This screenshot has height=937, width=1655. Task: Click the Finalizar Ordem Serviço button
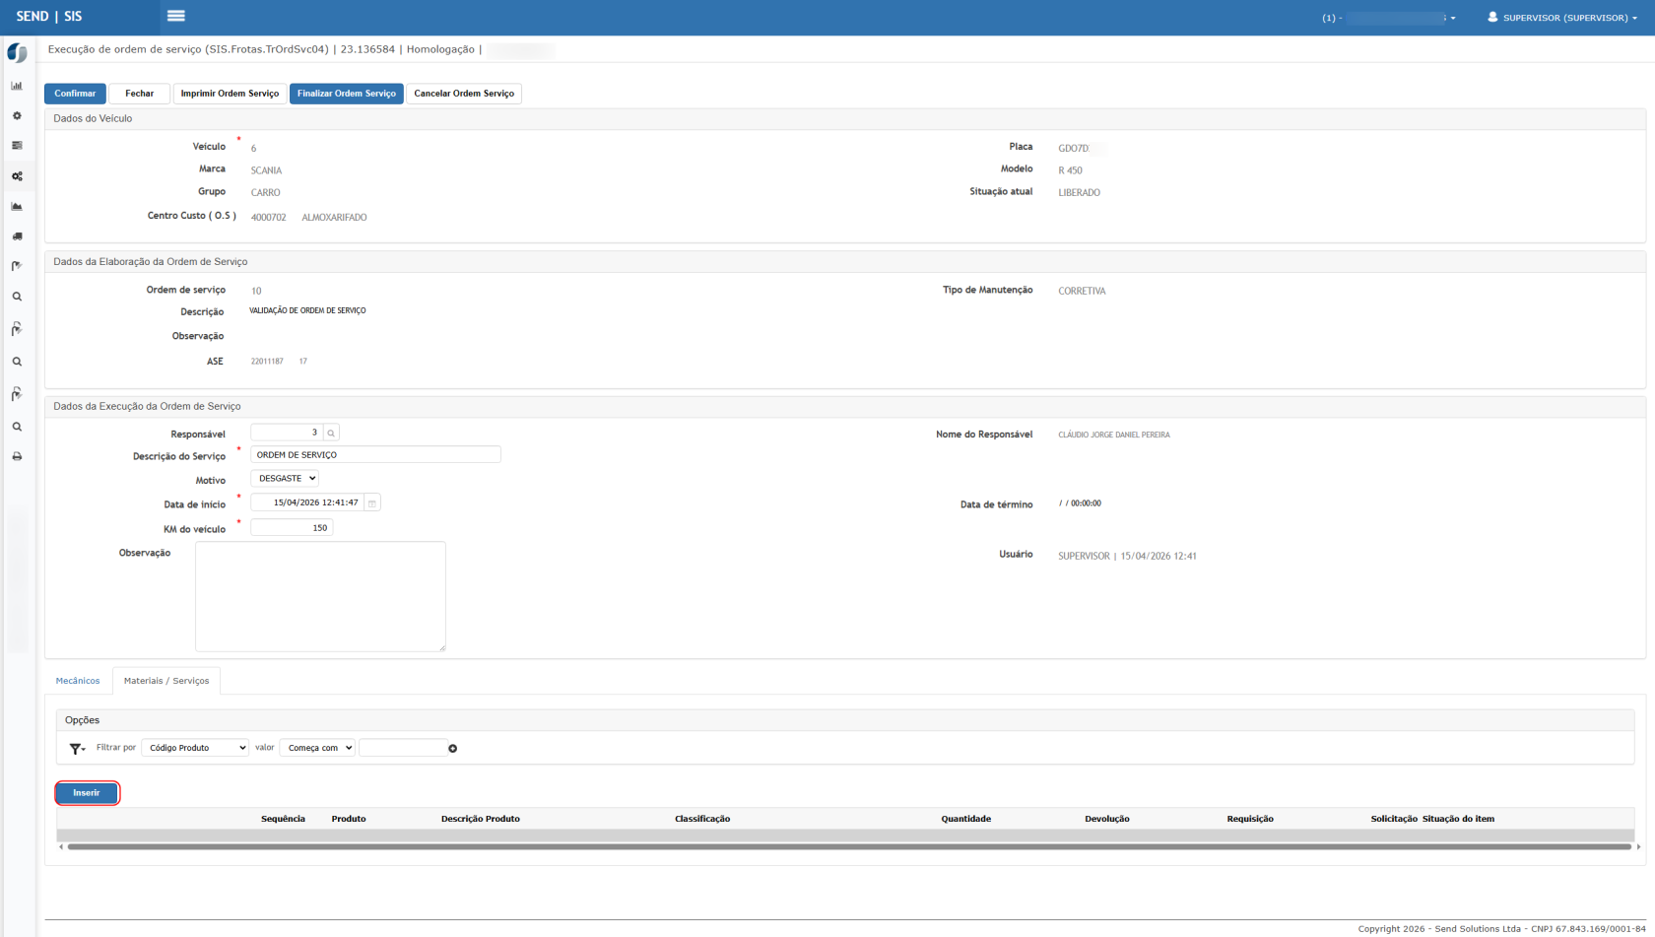tap(346, 94)
